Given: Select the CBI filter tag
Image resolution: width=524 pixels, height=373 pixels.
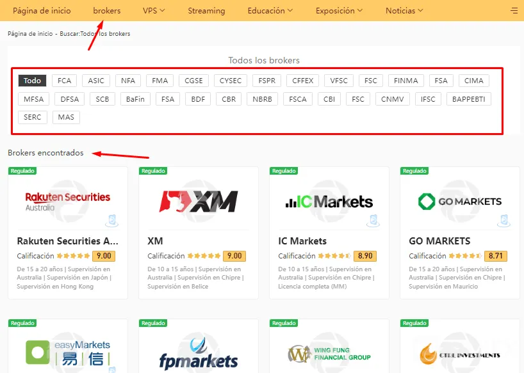Looking at the screenshot, I should pyautogui.click(x=329, y=99).
